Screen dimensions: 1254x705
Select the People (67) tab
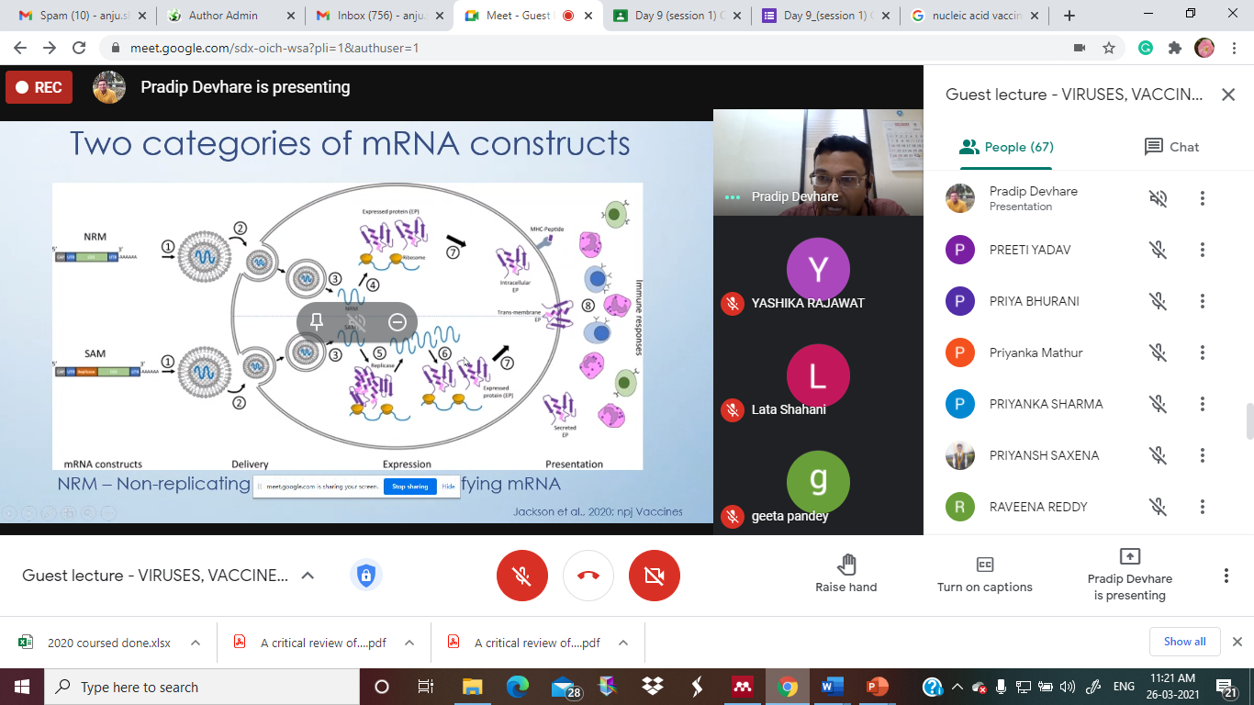(1006, 147)
